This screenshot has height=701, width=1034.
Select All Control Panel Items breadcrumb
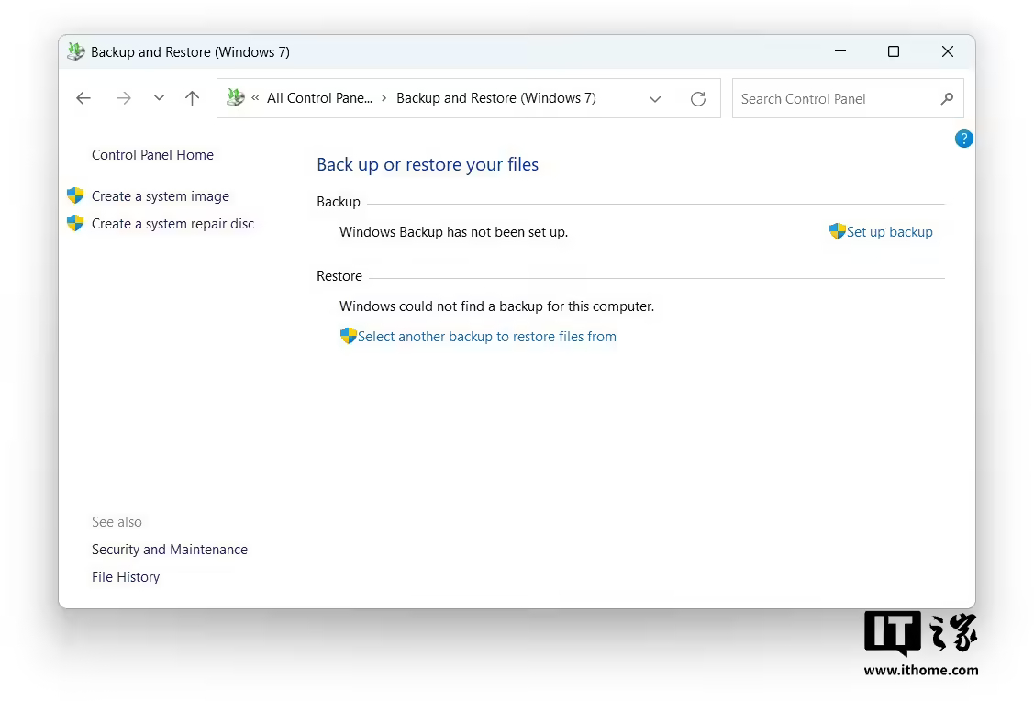319,98
